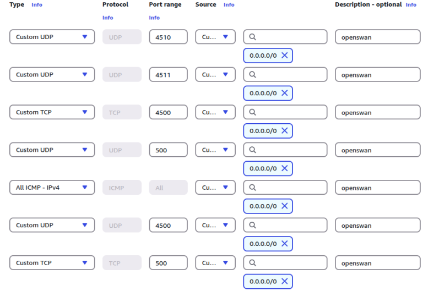Image resolution: width=423 pixels, height=291 pixels.
Task: Remove 0.0.0.0/0 from port 4511 rule
Action: click(x=284, y=93)
